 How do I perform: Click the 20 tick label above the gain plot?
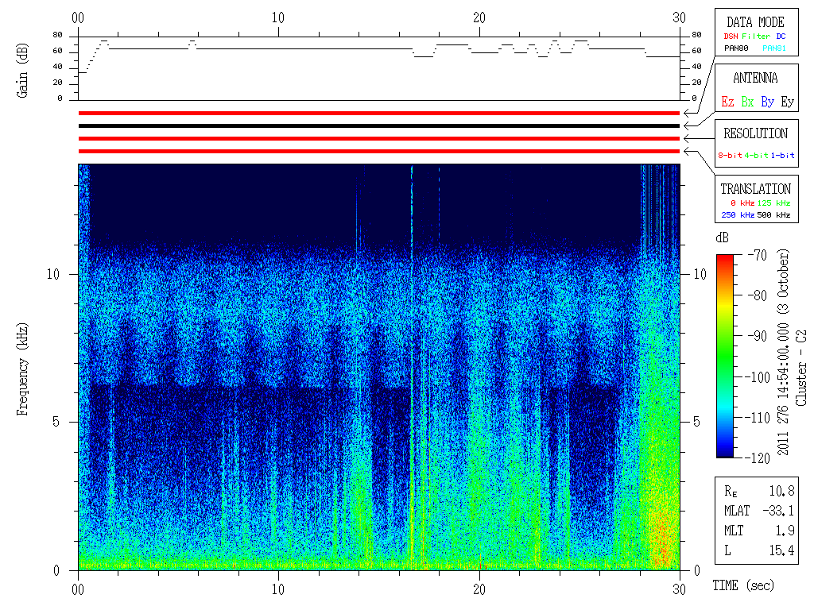pos(479,17)
